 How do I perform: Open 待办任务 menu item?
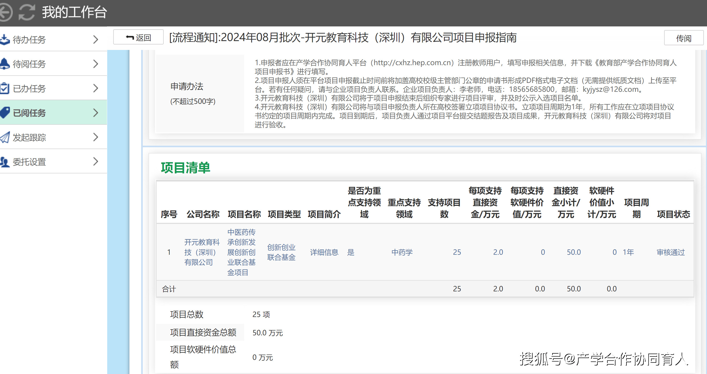click(54, 39)
